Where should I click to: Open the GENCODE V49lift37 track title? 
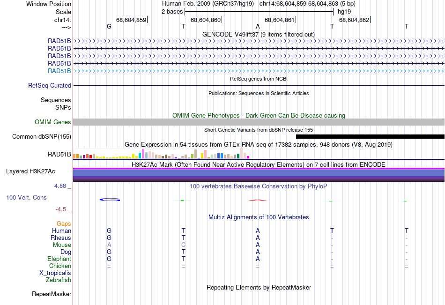[x=258, y=34]
